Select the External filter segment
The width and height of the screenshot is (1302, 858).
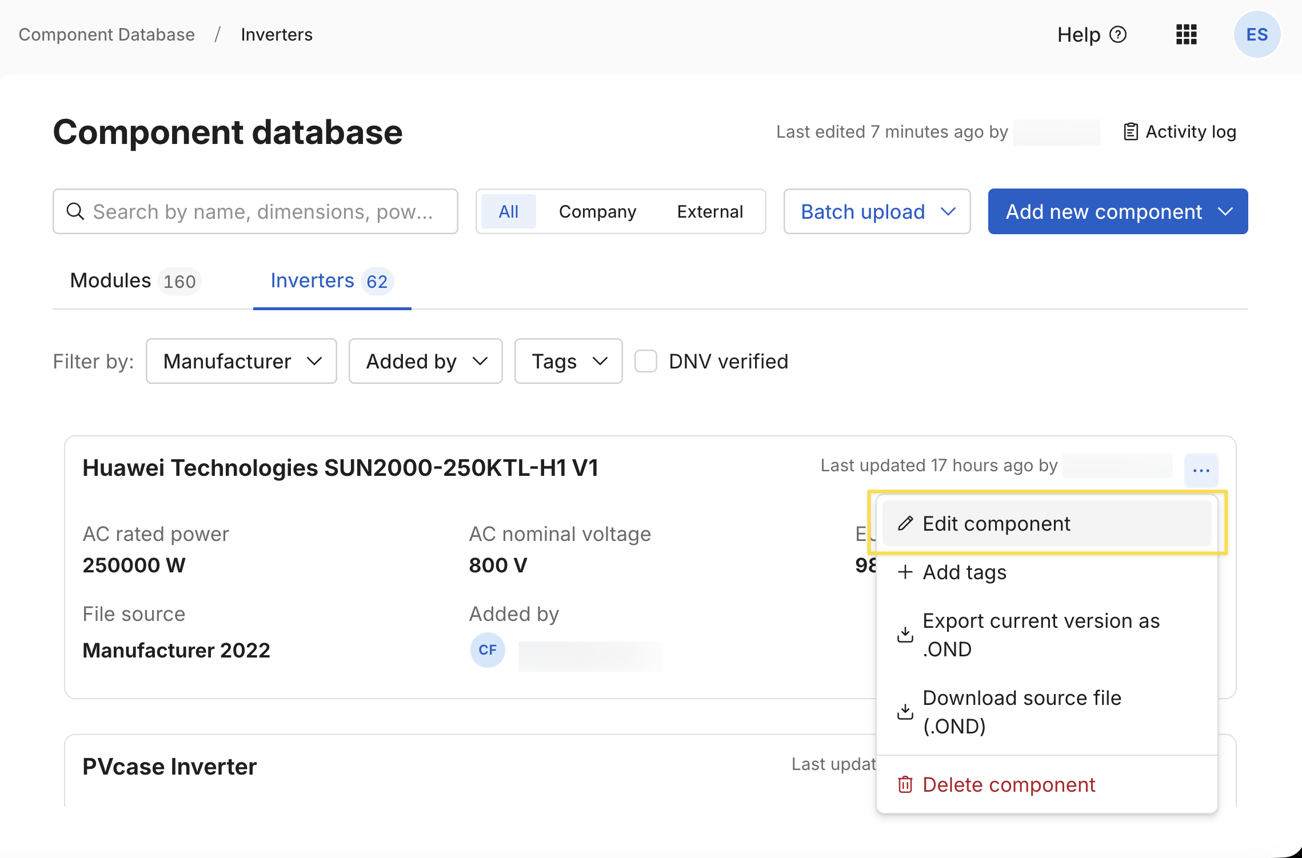point(710,211)
